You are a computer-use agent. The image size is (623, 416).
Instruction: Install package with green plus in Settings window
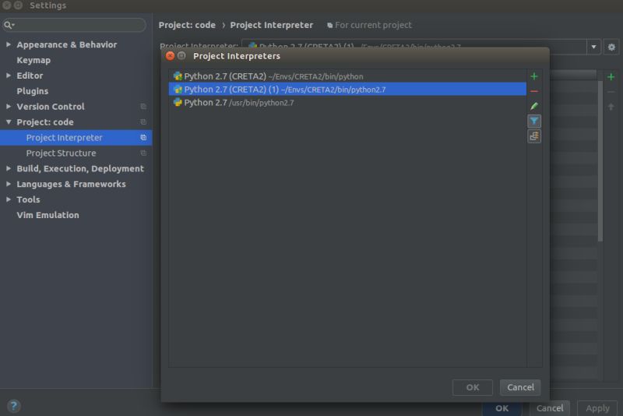point(611,77)
